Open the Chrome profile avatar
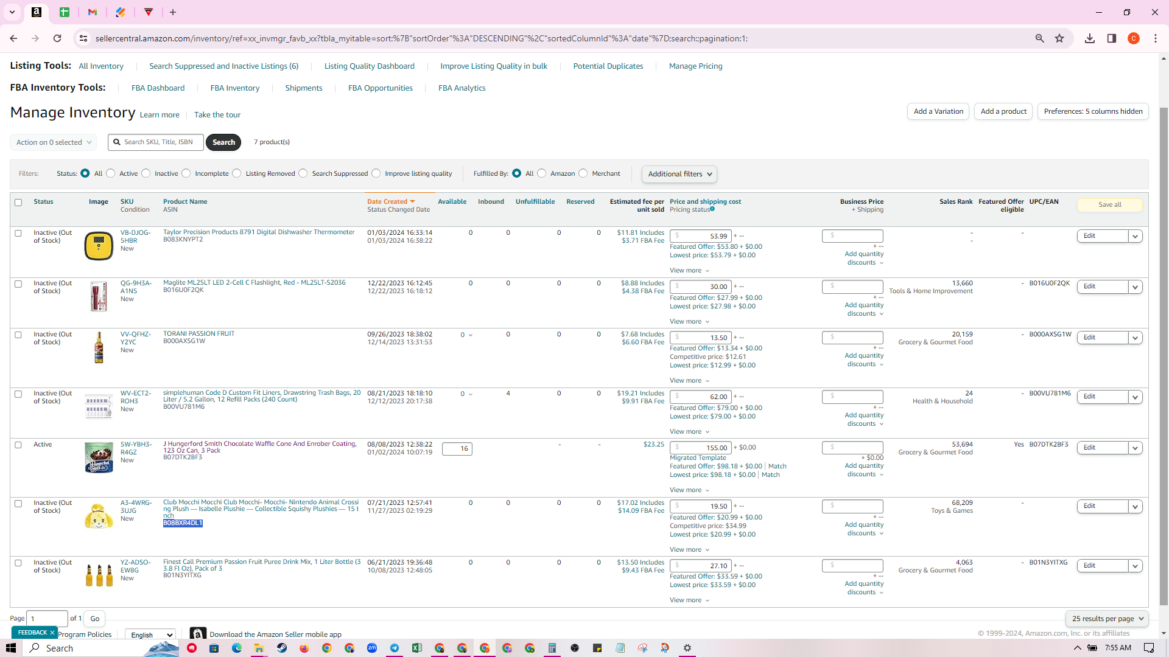 (1134, 38)
